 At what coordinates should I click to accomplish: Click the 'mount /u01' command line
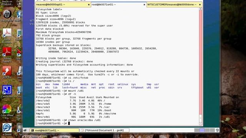click(60, 91)
